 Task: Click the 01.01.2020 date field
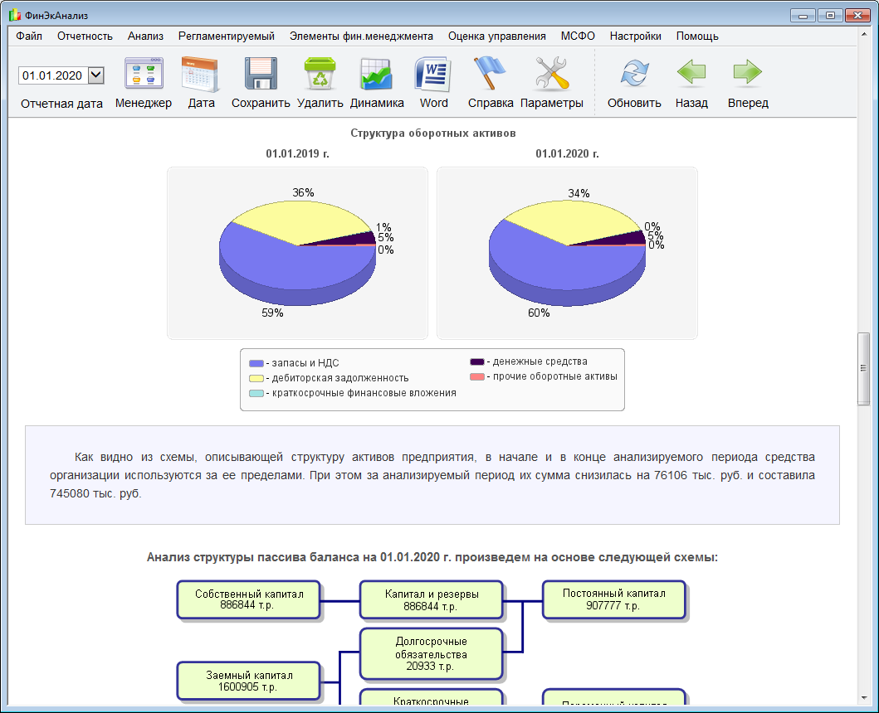tap(53, 75)
